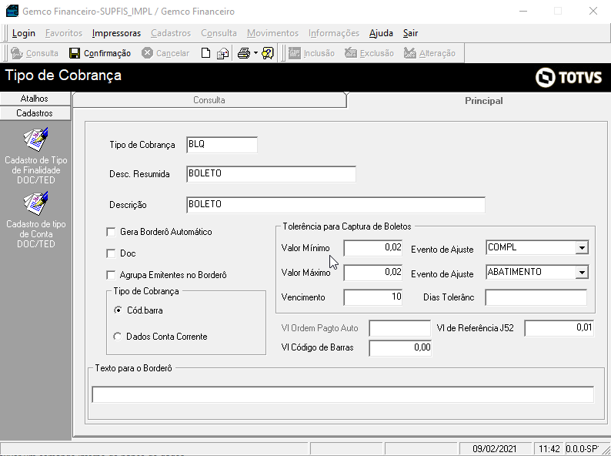Click the document copy toolbar icon
The width and height of the screenshot is (611, 456).
(223, 53)
